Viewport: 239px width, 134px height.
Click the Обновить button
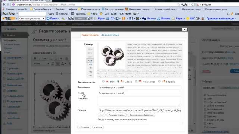pos(84,127)
